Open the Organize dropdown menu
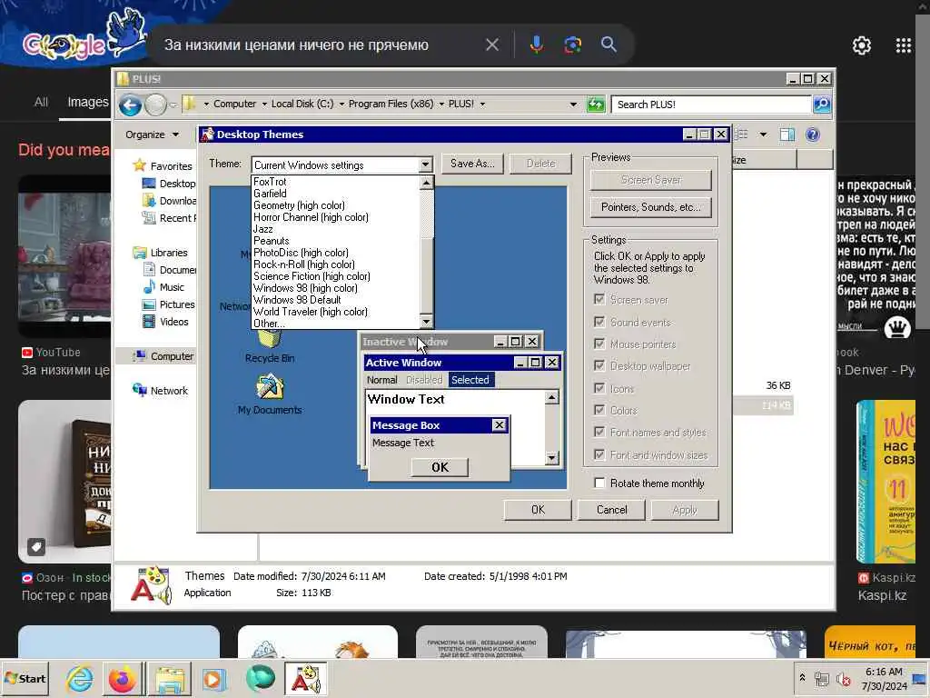 (152, 135)
